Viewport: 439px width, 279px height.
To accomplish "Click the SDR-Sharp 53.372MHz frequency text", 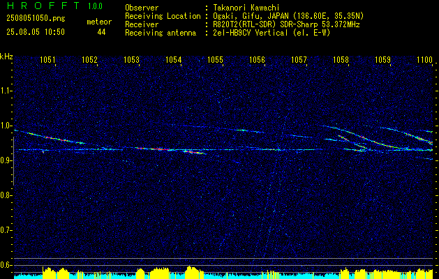I will coord(320,24).
